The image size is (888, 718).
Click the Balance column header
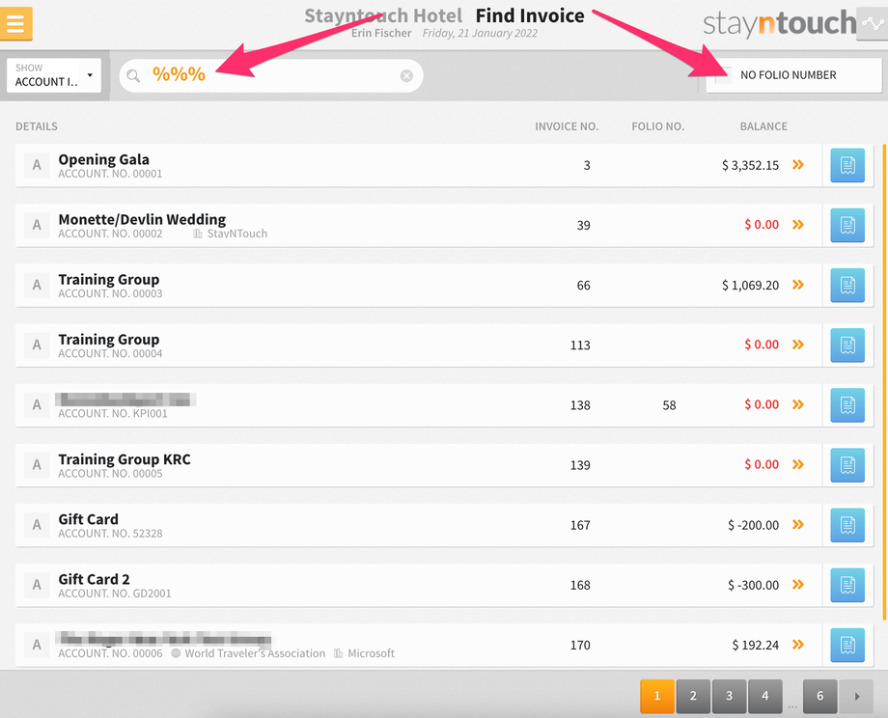click(763, 126)
